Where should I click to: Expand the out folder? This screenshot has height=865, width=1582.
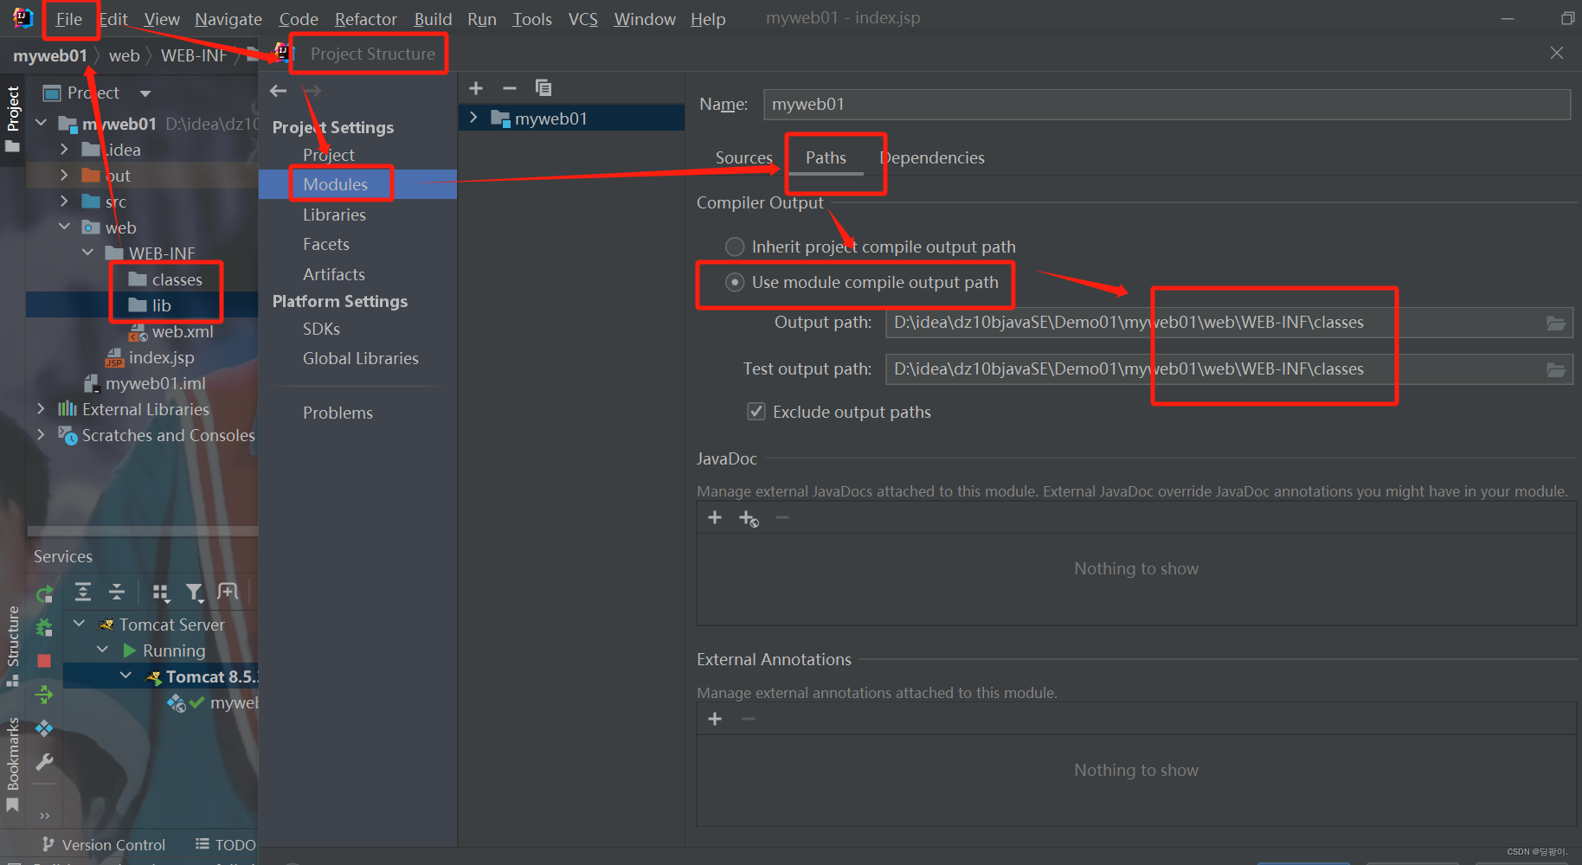pyautogui.click(x=64, y=175)
